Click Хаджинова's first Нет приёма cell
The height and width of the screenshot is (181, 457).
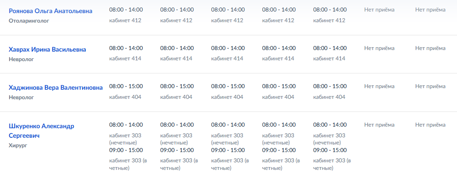tap(380, 86)
